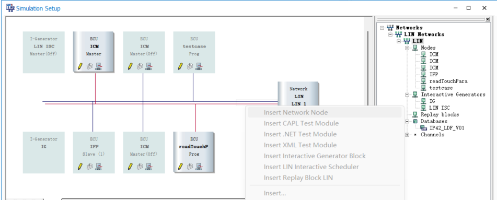This screenshot has width=497, height=200.
Task: Select testcase in the Nodes tree
Action: [x=441, y=88]
